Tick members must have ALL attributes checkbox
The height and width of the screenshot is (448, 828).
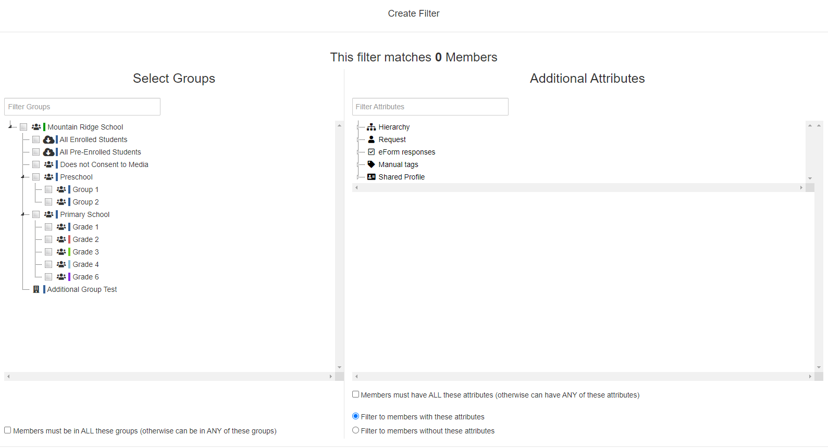(355, 394)
